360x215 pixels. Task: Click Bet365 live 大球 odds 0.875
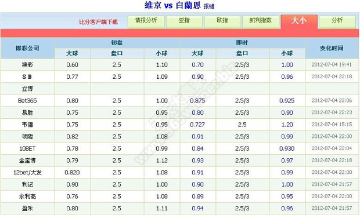197,101
